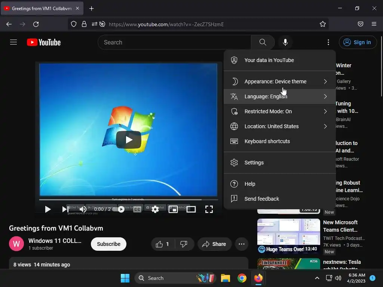The width and height of the screenshot is (383, 287).
Task: Close the Greetings from VM1 Collabvm tab
Action: tap(77, 8)
